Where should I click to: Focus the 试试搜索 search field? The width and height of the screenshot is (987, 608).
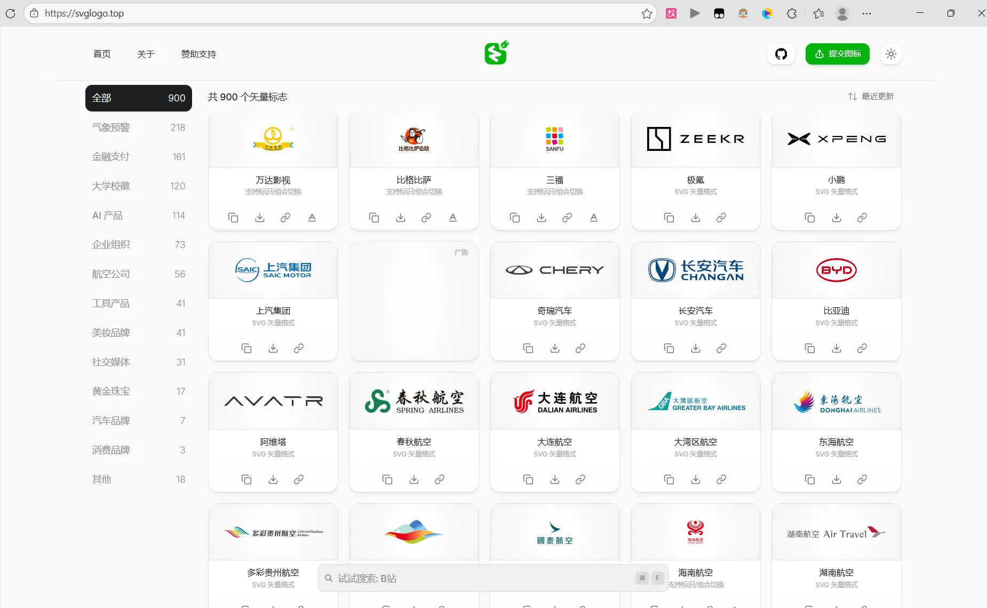click(493, 578)
